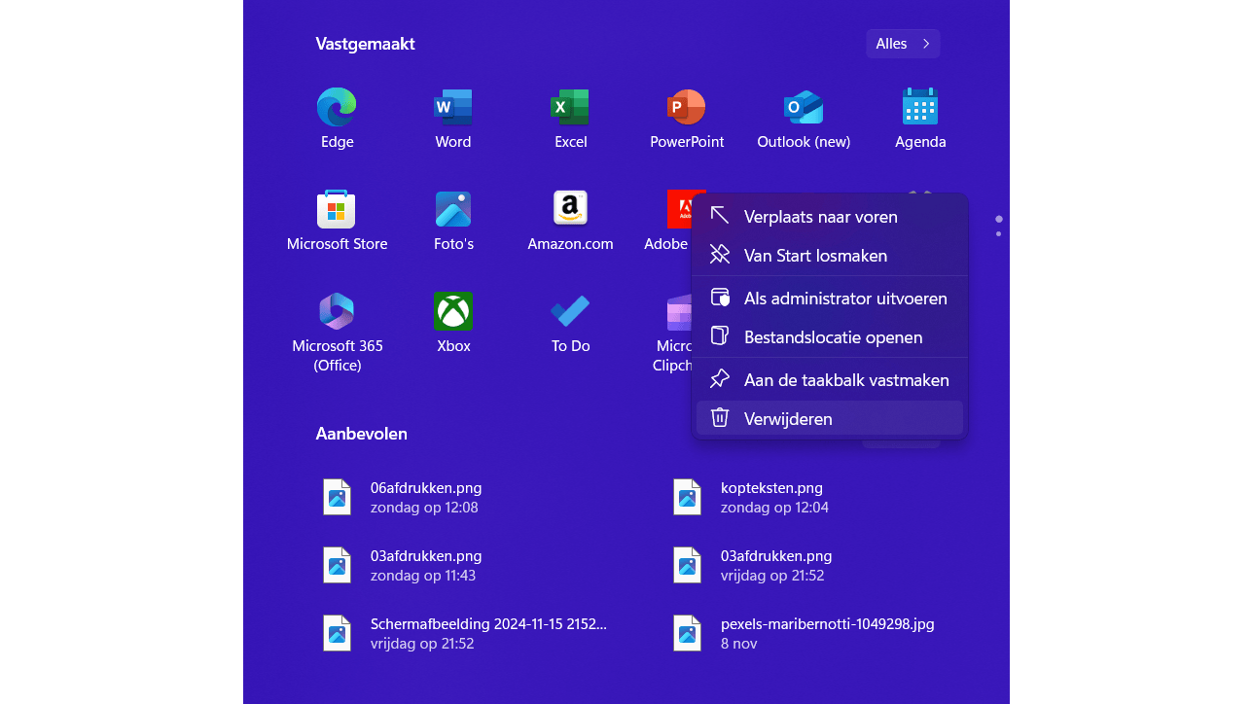
Task: Launch the Xbox app
Action: click(x=453, y=323)
